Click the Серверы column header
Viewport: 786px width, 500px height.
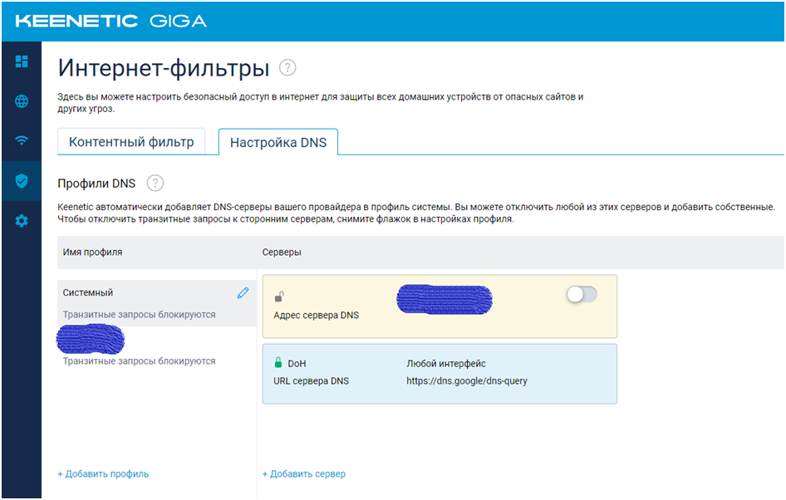click(x=282, y=252)
